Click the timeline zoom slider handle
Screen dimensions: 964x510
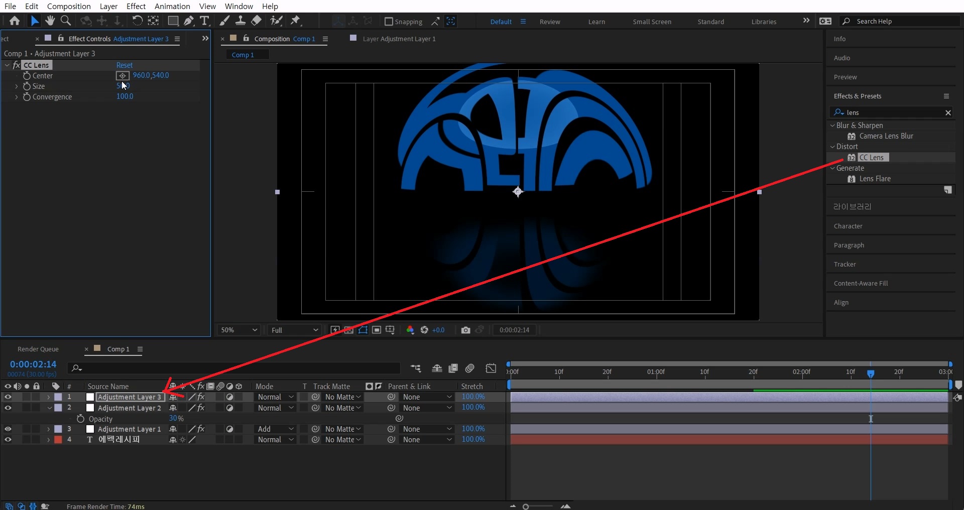pos(526,506)
